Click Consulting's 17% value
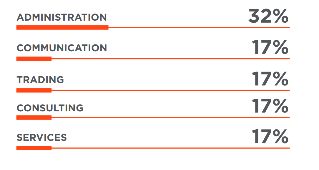 click(x=270, y=106)
